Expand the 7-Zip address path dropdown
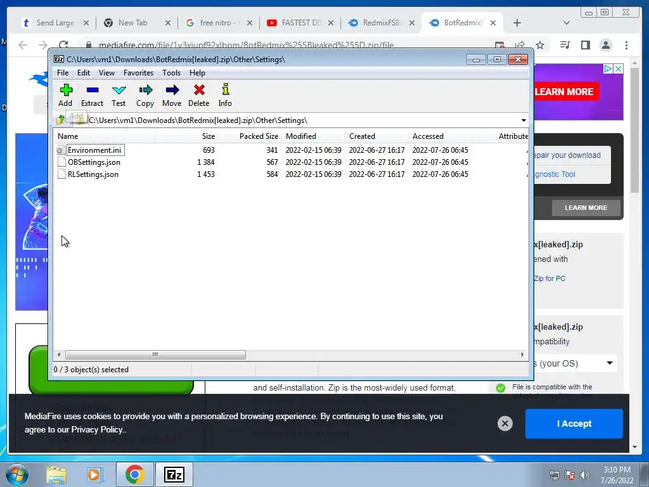This screenshot has height=487, width=649. tap(524, 120)
